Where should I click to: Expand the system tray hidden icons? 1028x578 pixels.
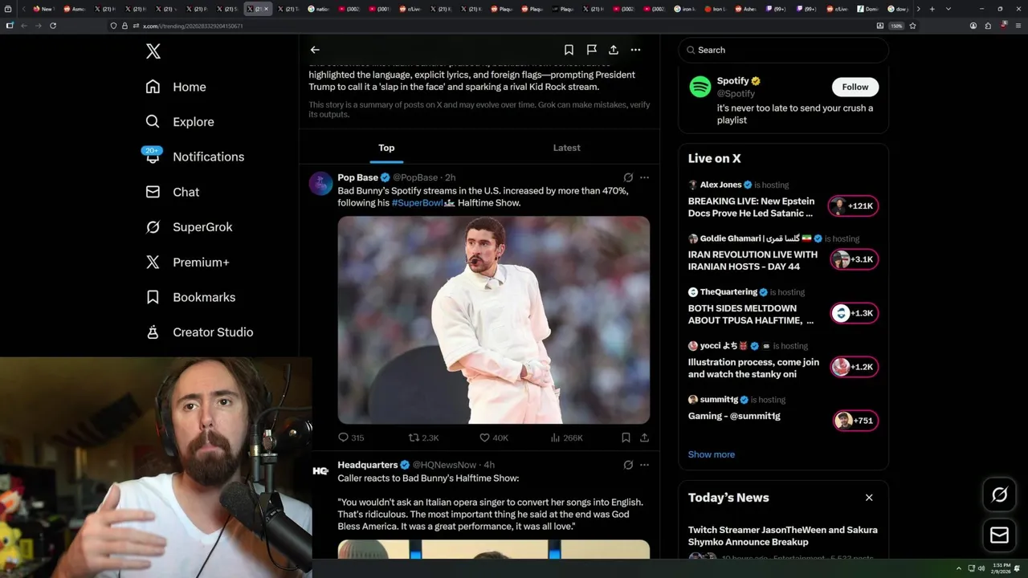959,568
